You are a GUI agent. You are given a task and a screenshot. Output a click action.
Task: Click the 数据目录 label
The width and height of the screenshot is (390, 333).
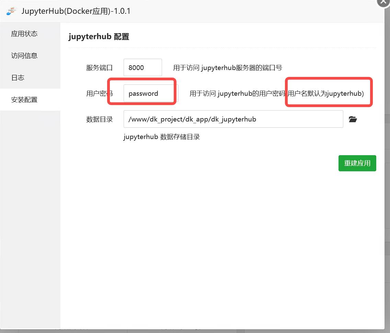(100, 119)
